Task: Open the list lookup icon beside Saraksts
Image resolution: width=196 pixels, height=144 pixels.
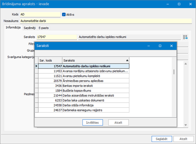Action: 185,37
